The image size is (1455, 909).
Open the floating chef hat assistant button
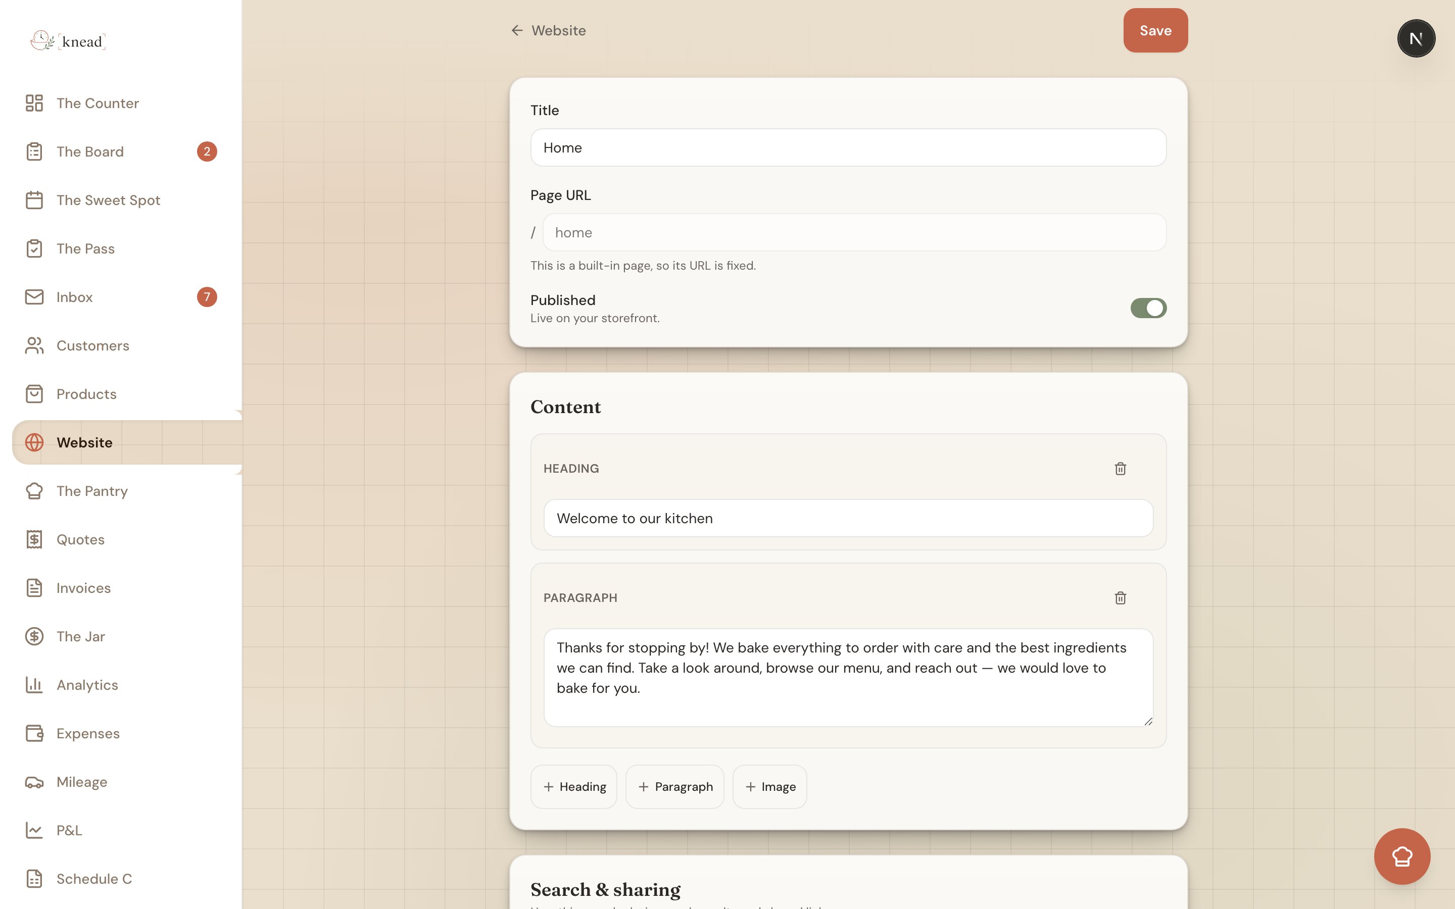(x=1402, y=856)
